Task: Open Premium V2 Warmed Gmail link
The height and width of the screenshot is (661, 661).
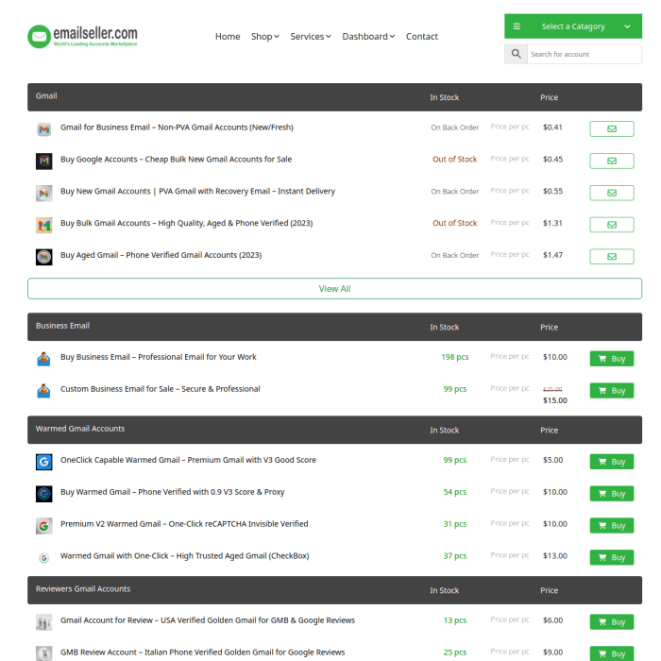Action: click(x=184, y=524)
